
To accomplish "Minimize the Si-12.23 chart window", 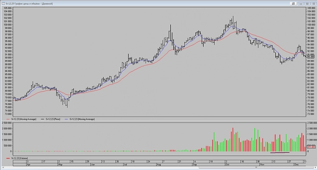I will [301, 3].
